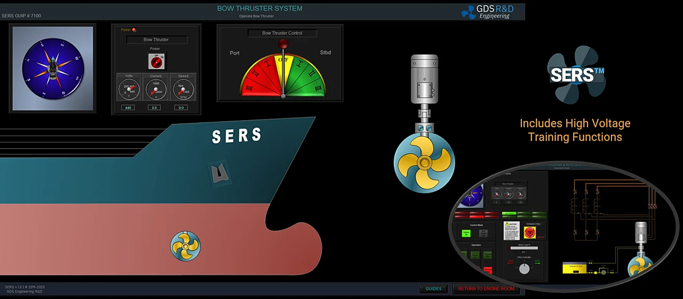683x299 pixels.
Task: Click the Volts readout field showing 440
Action: tap(128, 108)
